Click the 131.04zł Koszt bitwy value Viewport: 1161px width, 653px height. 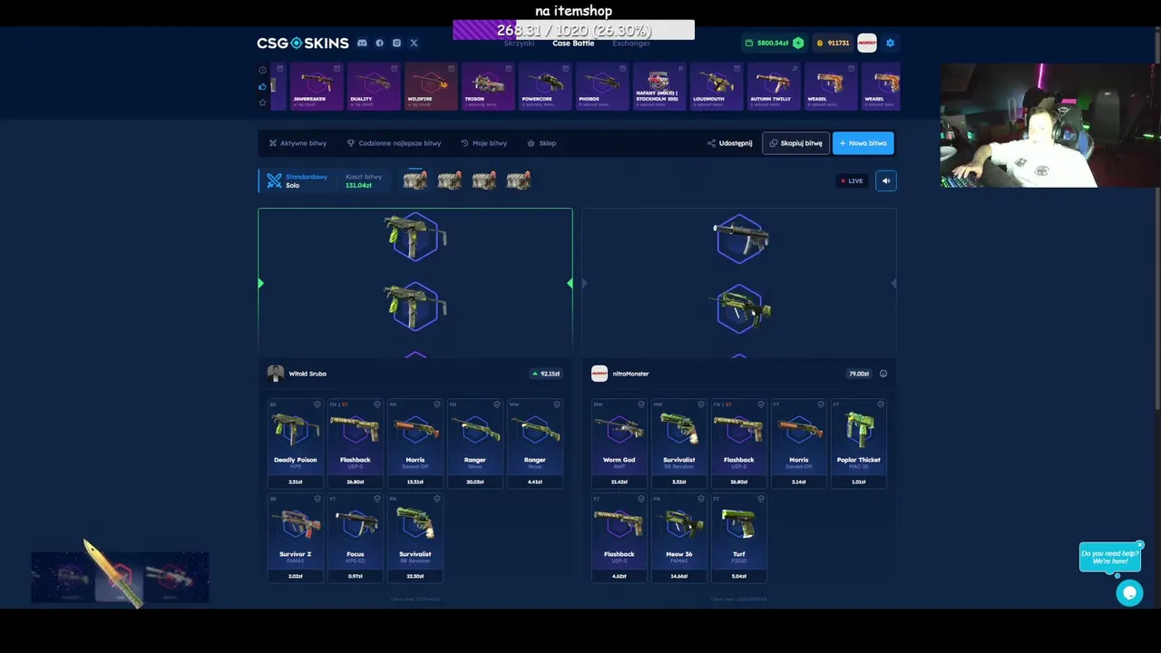(358, 186)
